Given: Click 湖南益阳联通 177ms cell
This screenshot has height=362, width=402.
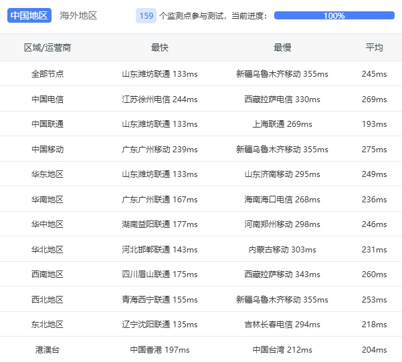Looking at the screenshot, I should point(160,224).
